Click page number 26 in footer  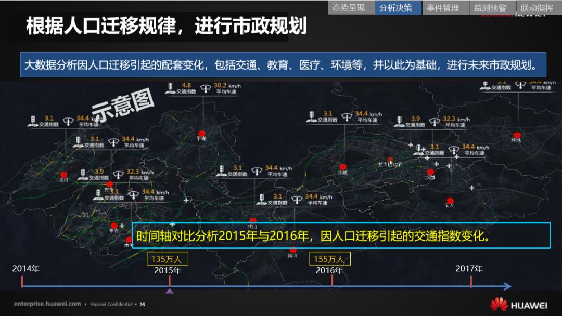pos(142,305)
